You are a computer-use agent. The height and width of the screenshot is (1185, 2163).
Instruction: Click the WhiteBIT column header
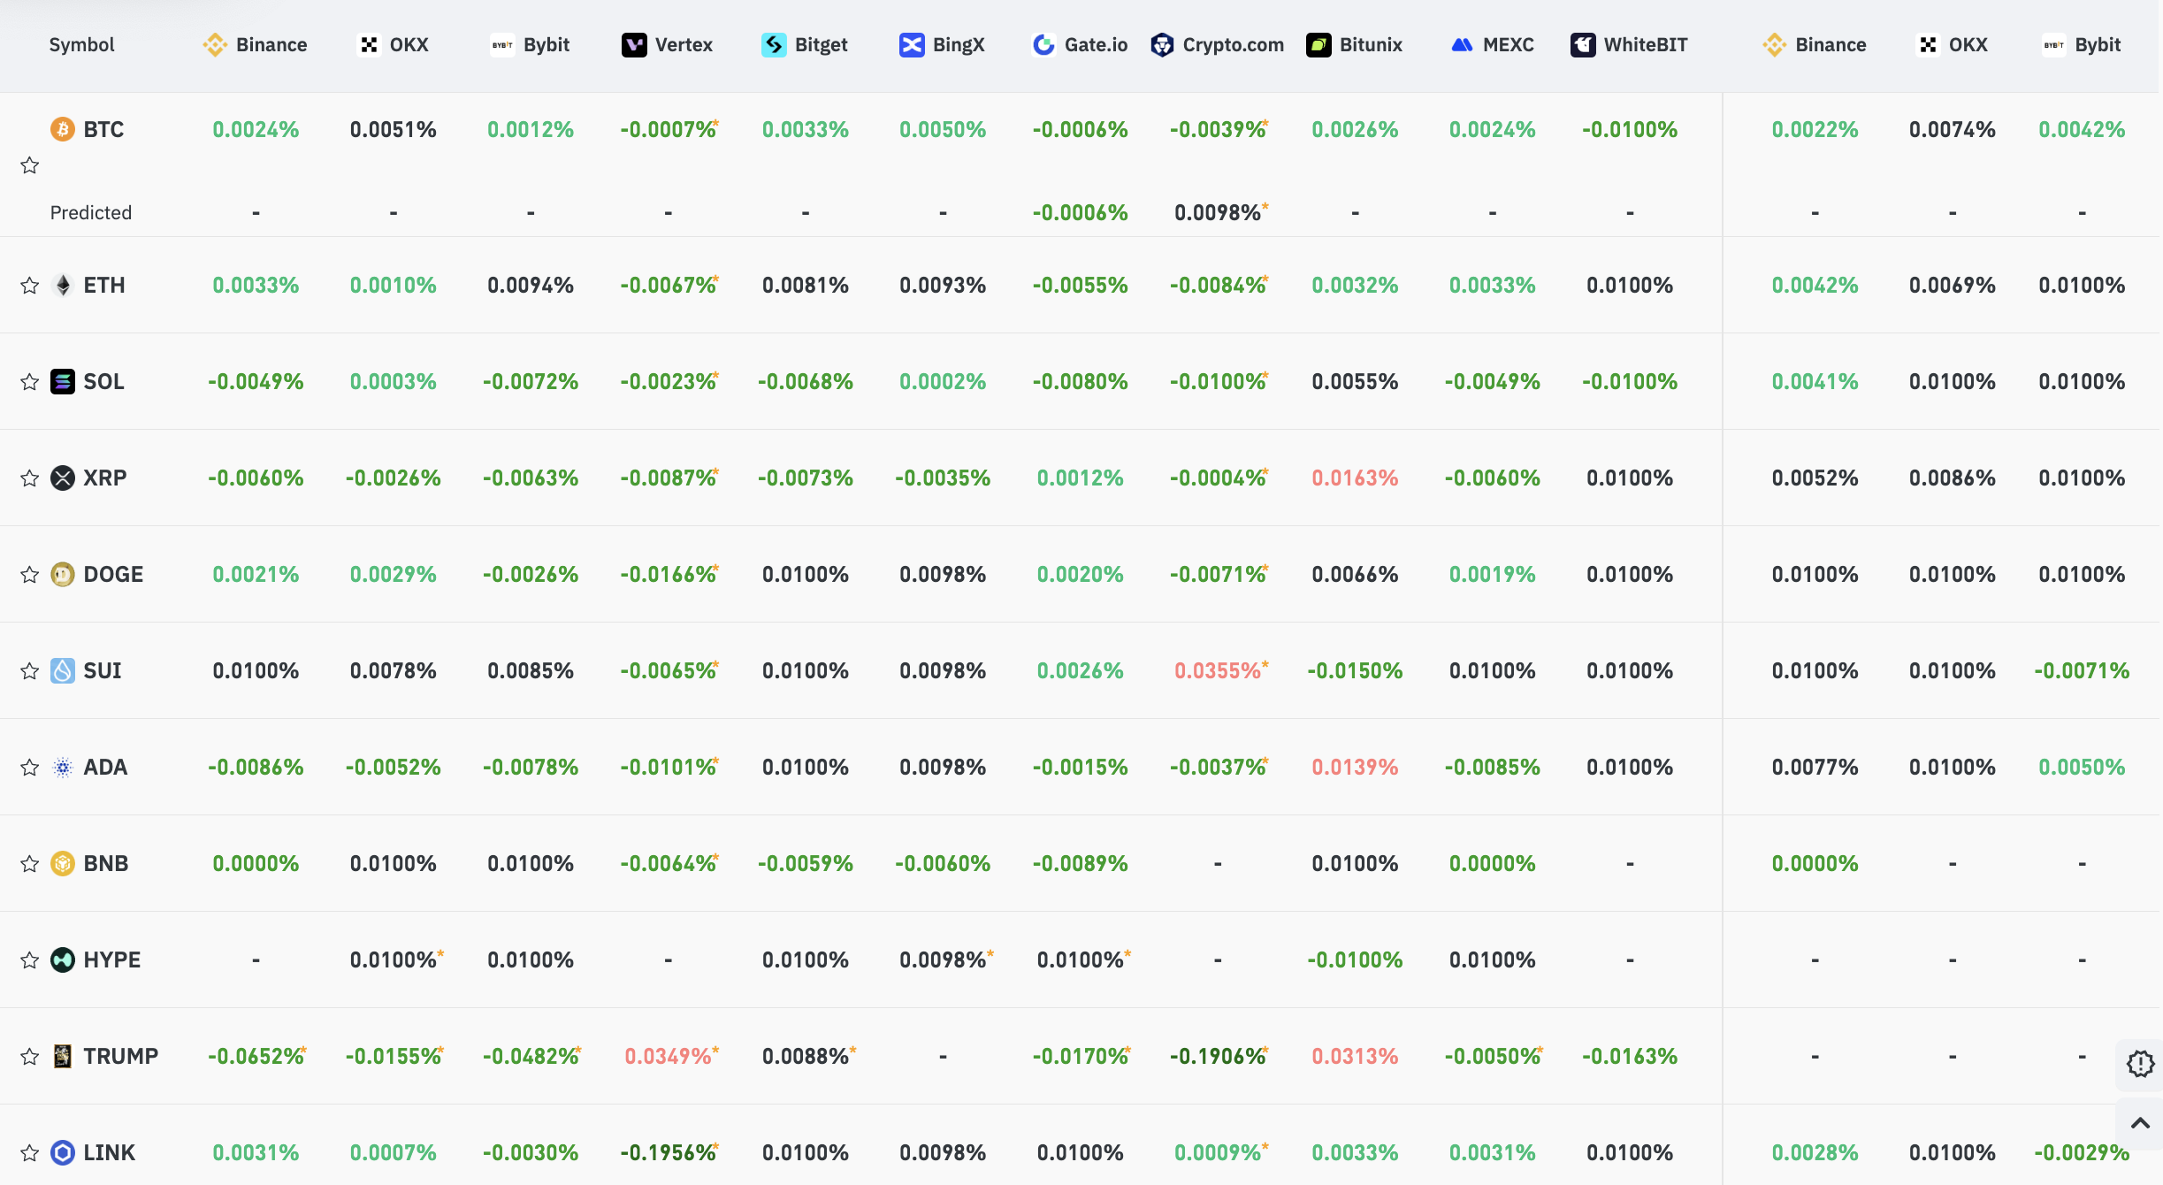click(x=1629, y=44)
